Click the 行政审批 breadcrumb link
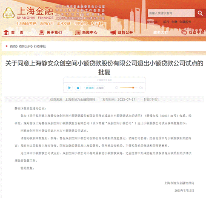The width and height of the screenshot is (206, 198). 40,46
